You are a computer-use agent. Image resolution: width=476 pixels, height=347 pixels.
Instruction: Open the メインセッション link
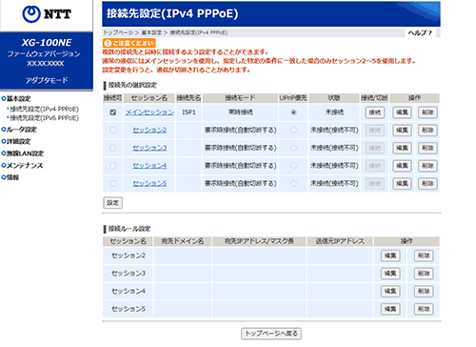pos(149,112)
